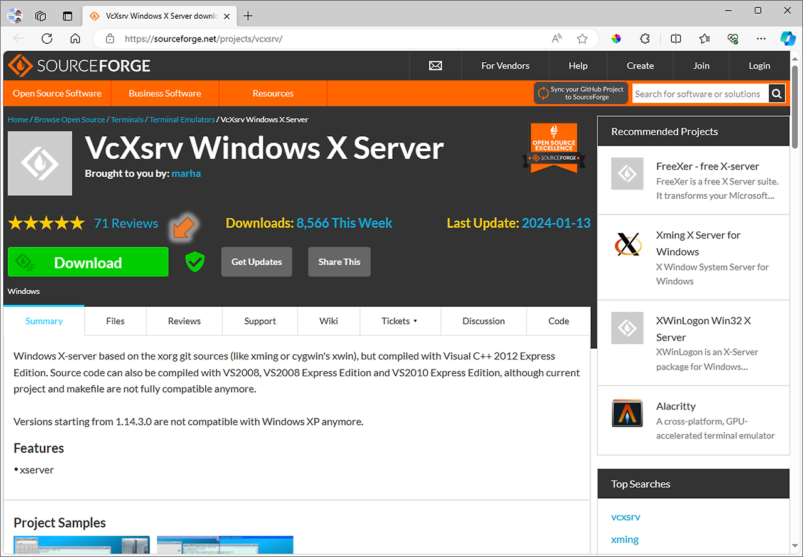Open the Business Software menu
The image size is (803, 557).
(x=165, y=93)
